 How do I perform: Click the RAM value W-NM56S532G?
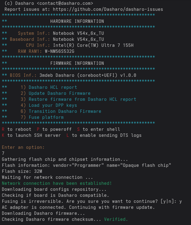pos(59,51)
